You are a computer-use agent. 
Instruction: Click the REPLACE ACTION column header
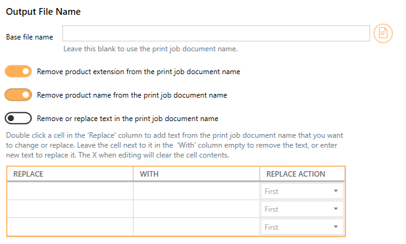[302, 174]
